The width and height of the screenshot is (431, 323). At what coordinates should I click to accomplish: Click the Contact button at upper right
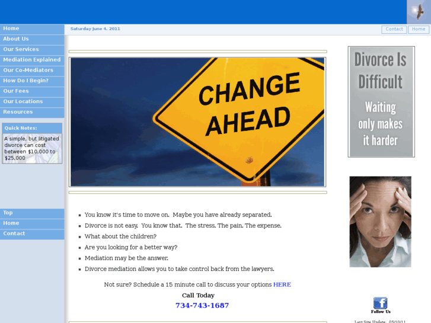(394, 29)
